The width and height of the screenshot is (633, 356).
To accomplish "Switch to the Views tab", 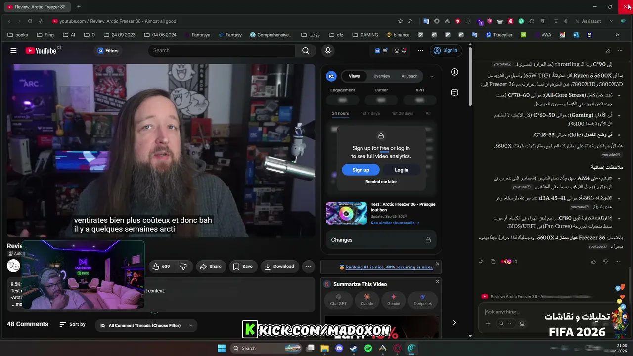I will (x=354, y=76).
